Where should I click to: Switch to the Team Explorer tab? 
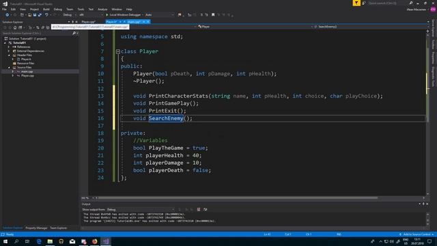[59, 228]
